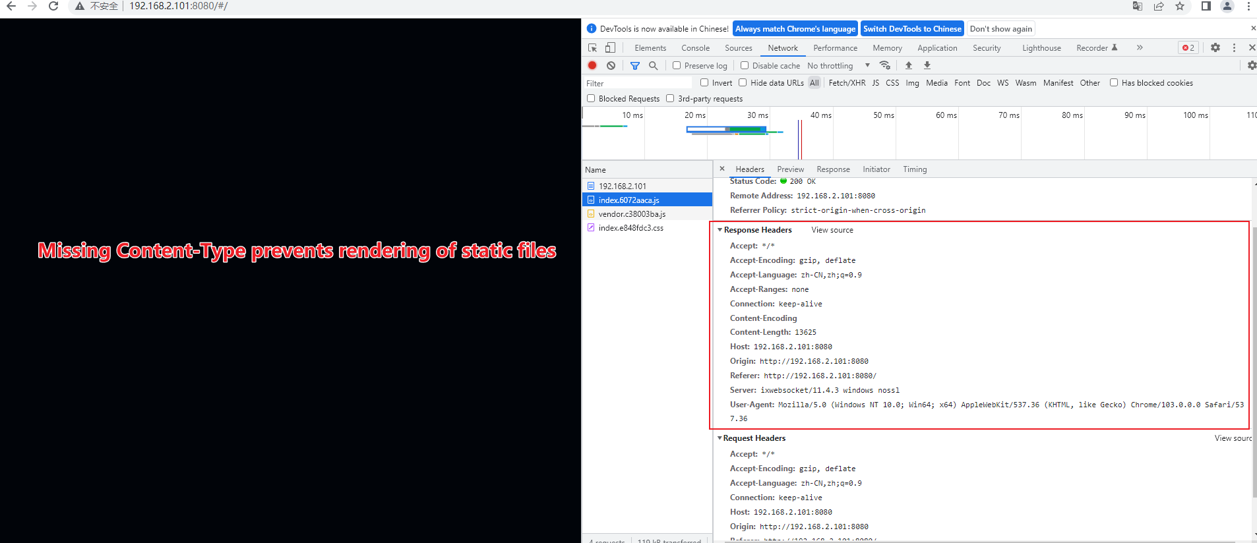Image resolution: width=1257 pixels, height=543 pixels.
Task: Click the browser forward arrow
Action: pyautogui.click(x=32, y=6)
